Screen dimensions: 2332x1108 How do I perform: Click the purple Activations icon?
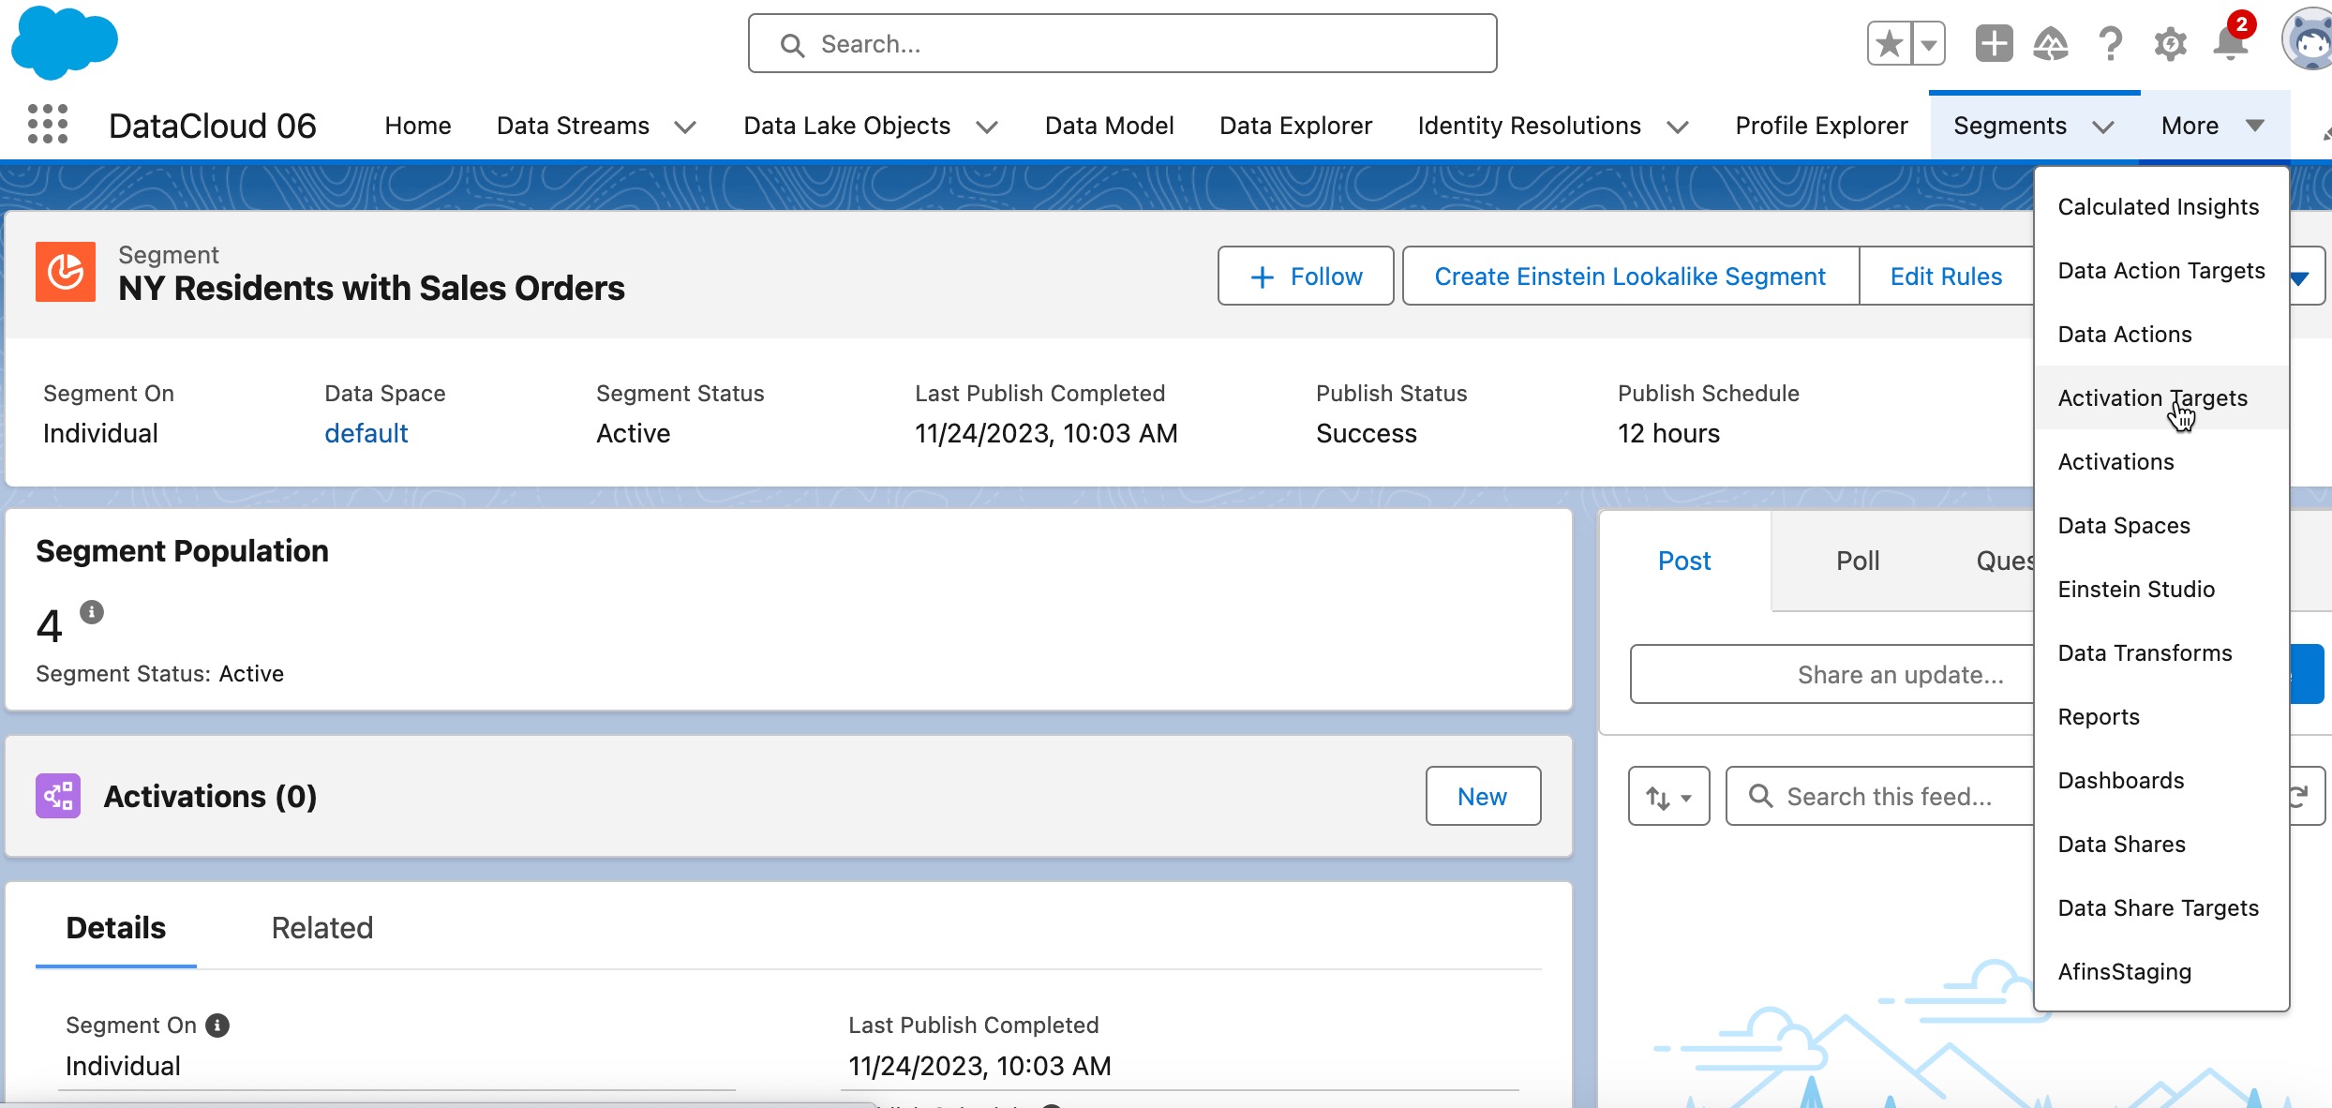pyautogui.click(x=58, y=796)
